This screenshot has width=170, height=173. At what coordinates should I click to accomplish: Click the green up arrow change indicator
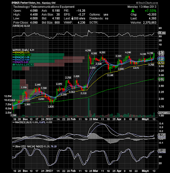[x=133, y=11]
